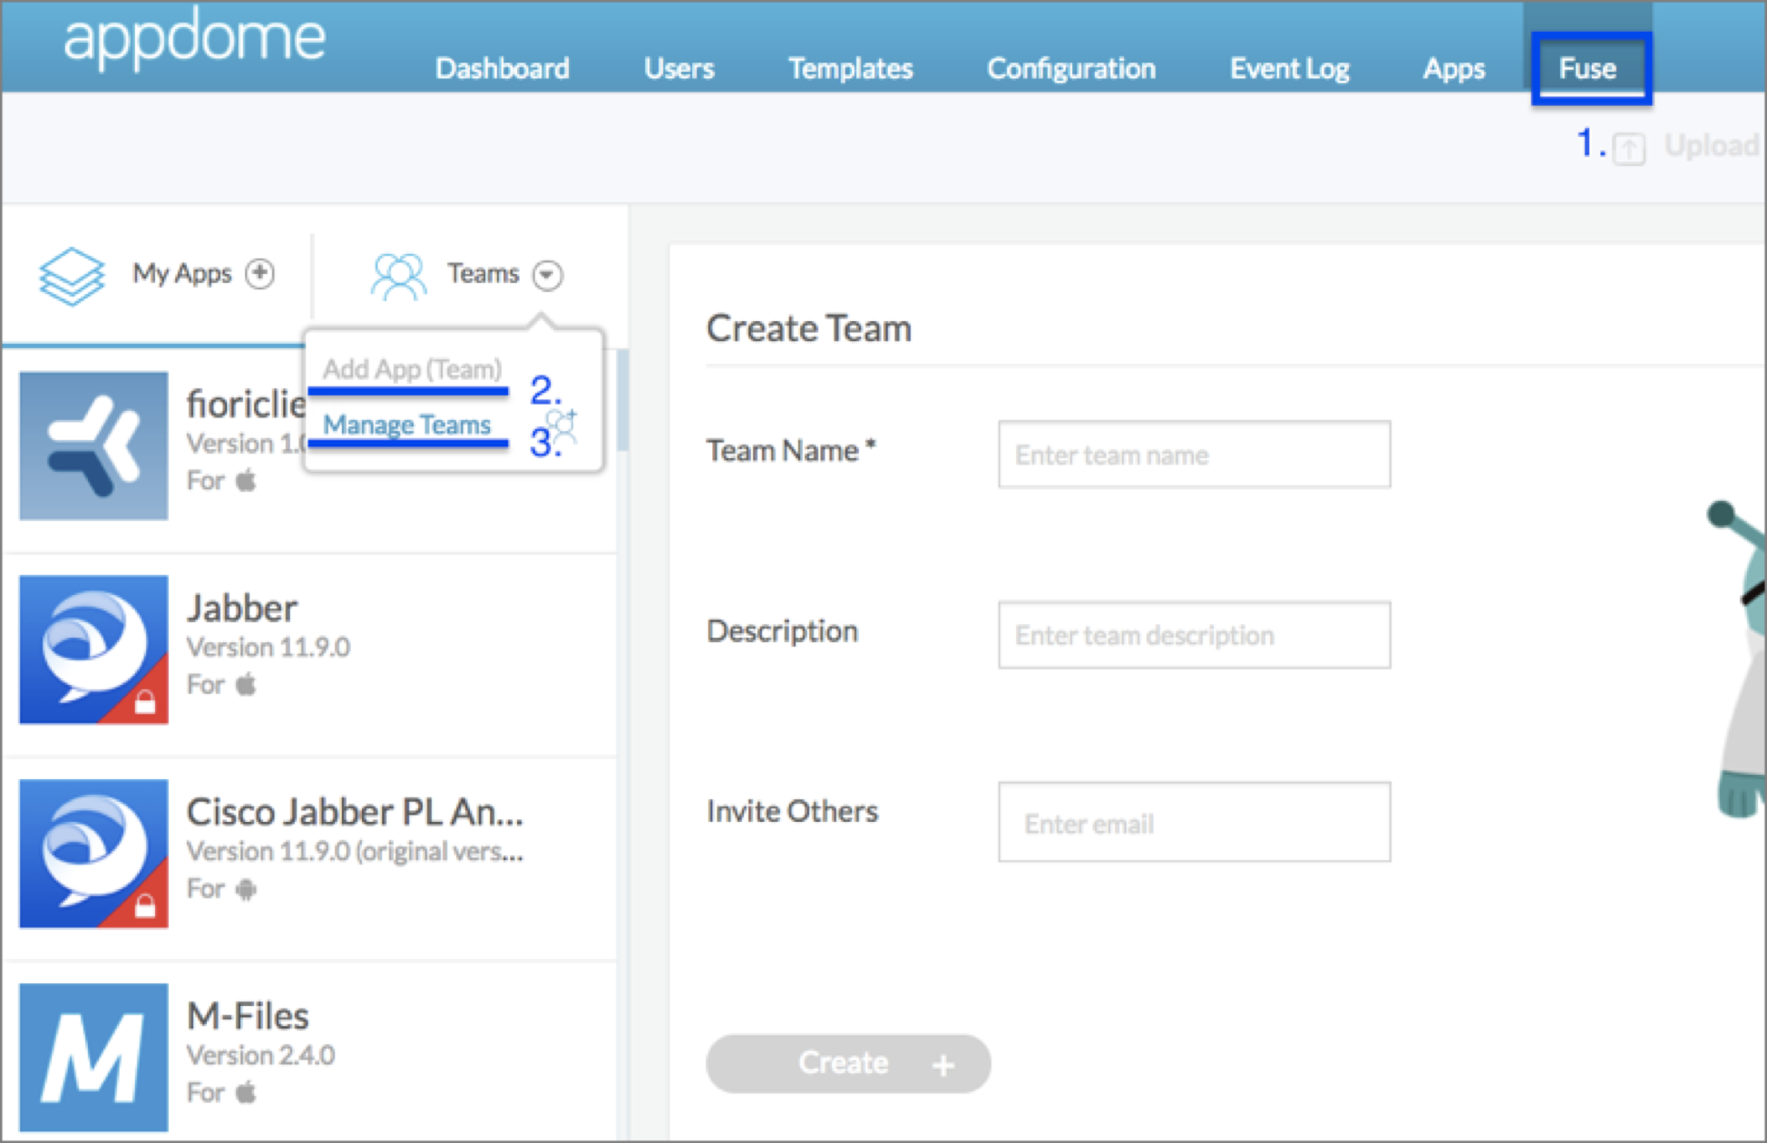
Task: Click the lock badge on Jabber icon
Action: [145, 701]
